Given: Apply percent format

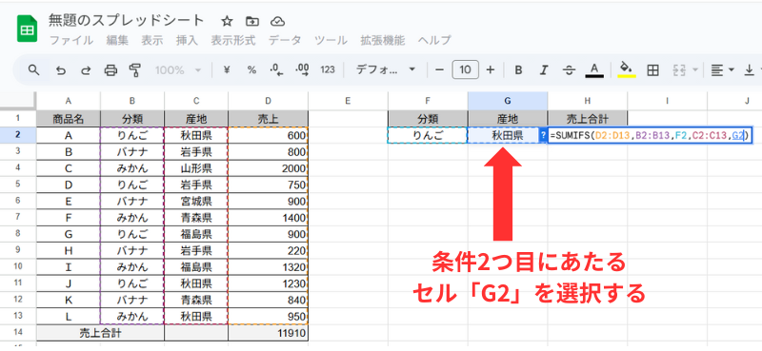Looking at the screenshot, I should (x=251, y=69).
